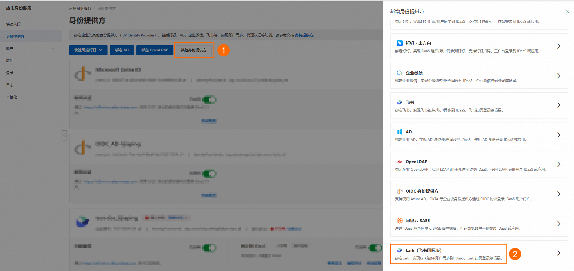Open the 阿里云 SASE row chevron

[x=559, y=224]
